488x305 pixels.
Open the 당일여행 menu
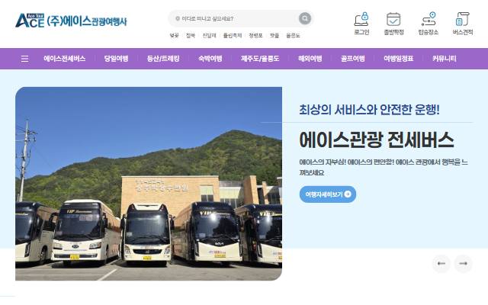[x=116, y=59]
